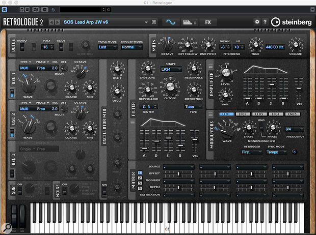Select the LFO1 tab

(226, 114)
